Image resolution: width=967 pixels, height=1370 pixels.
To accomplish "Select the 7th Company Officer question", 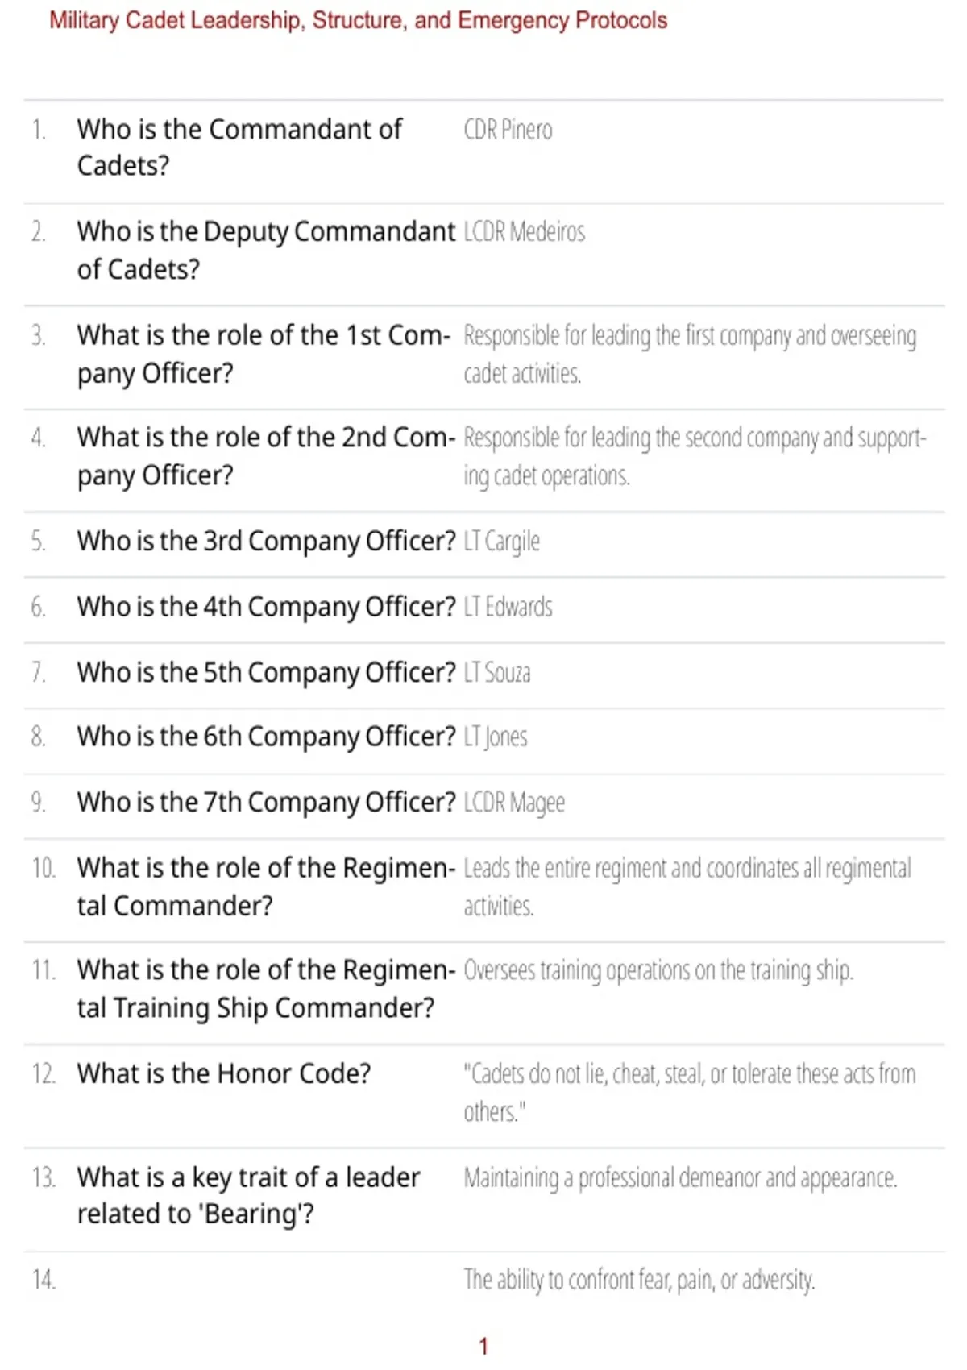I will click(x=266, y=802).
